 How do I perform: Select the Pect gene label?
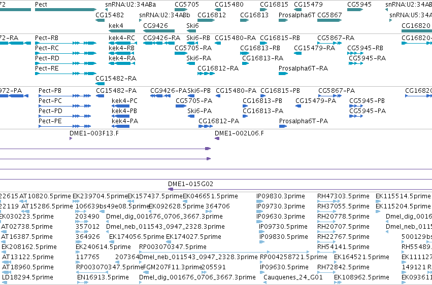[41, 5]
